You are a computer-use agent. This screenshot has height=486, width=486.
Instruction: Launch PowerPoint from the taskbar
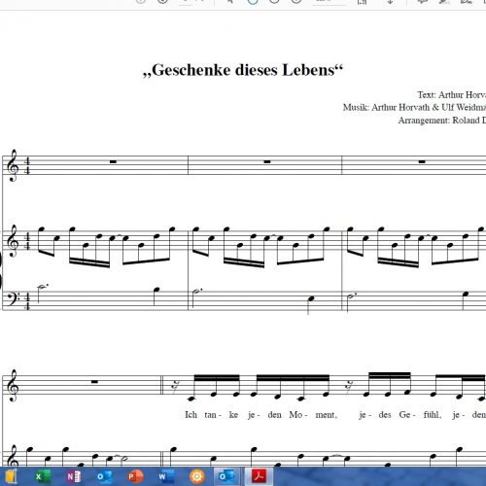click(x=135, y=476)
